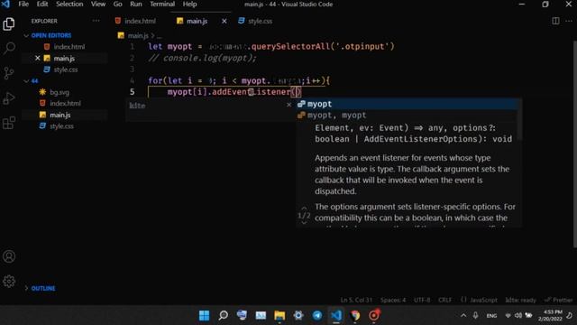The height and width of the screenshot is (325, 577).
Task: Expand the Outline section
Action: coord(26,288)
